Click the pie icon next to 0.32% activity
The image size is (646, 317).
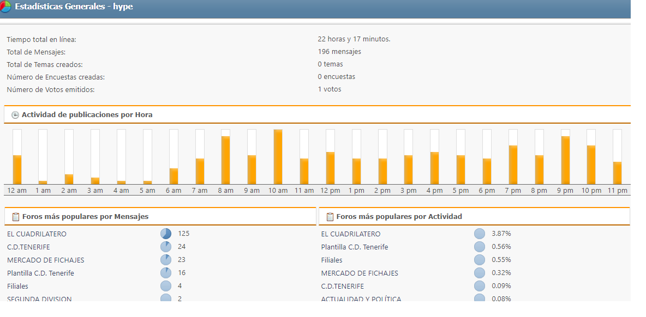(480, 273)
